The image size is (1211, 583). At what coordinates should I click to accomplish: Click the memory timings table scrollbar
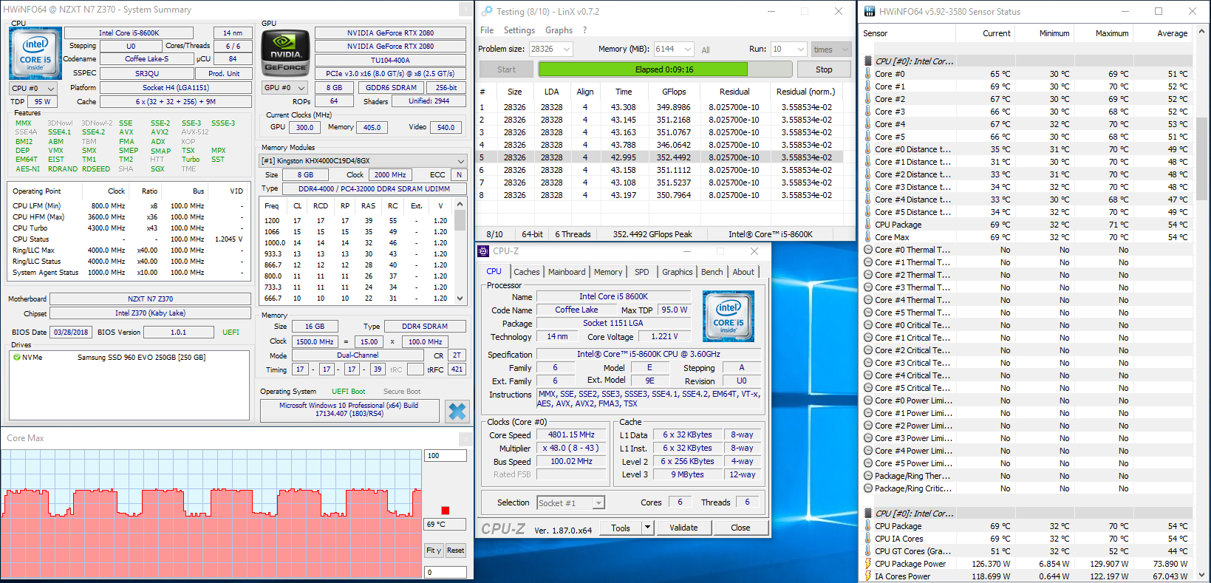[460, 250]
